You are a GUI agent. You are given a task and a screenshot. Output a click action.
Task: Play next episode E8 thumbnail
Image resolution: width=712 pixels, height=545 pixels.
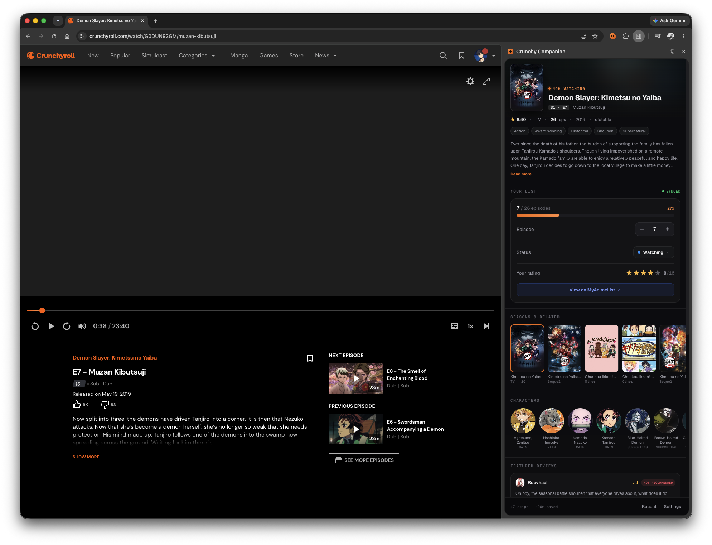pyautogui.click(x=355, y=378)
